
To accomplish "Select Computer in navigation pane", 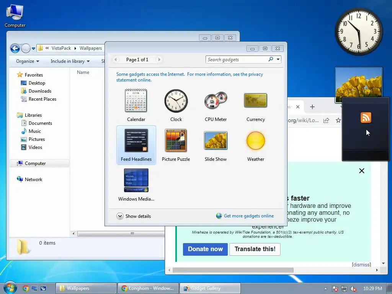I will (x=39, y=163).
